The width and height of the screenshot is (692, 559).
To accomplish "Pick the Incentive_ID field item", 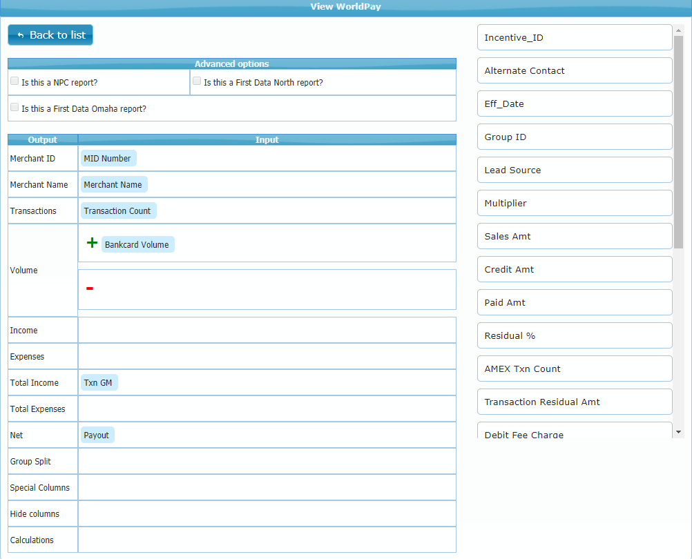I will pyautogui.click(x=575, y=38).
